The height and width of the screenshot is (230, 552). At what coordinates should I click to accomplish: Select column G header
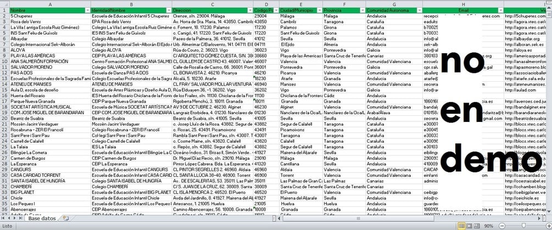point(394,4)
